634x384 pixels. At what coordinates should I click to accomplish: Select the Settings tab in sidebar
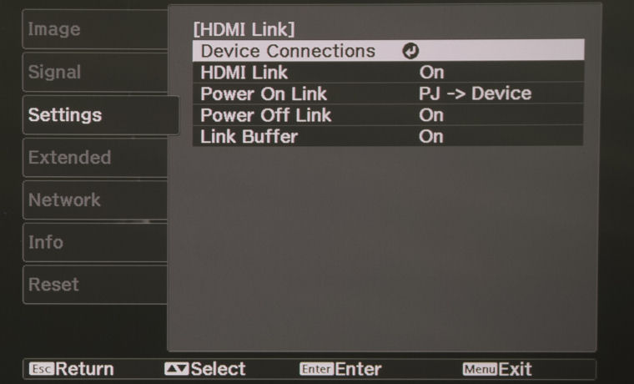(101, 115)
